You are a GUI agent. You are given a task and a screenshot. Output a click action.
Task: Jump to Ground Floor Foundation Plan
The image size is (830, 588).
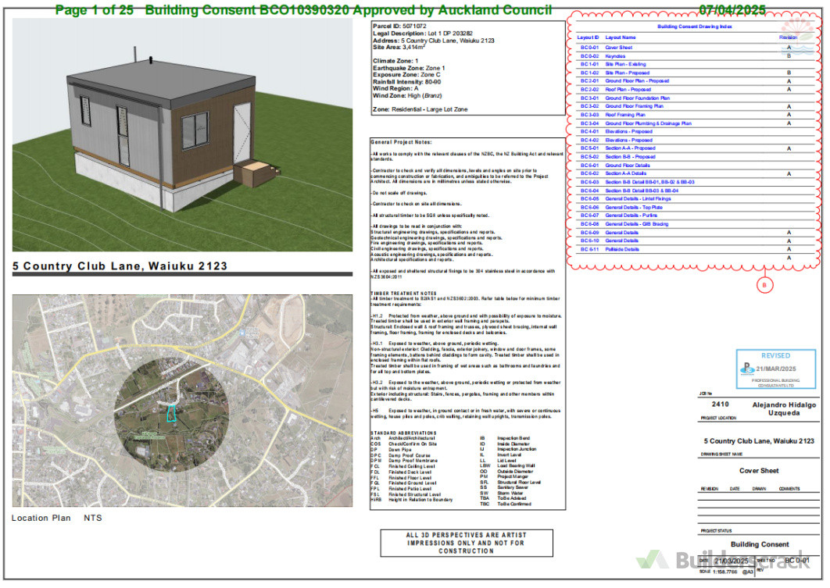[x=637, y=98]
